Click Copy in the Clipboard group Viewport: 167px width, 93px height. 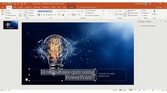click(x=8, y=13)
